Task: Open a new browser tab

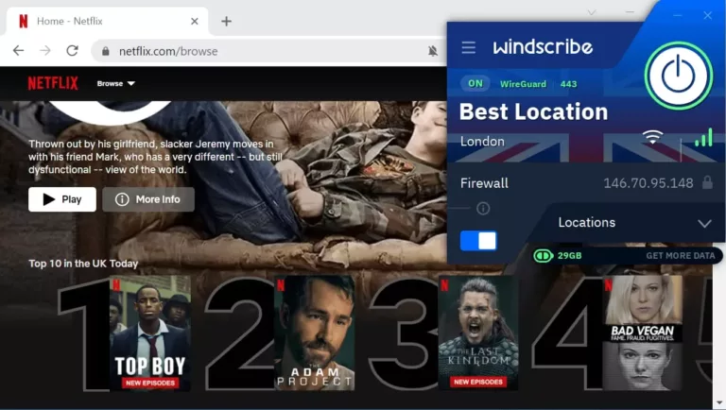Action: 227,22
